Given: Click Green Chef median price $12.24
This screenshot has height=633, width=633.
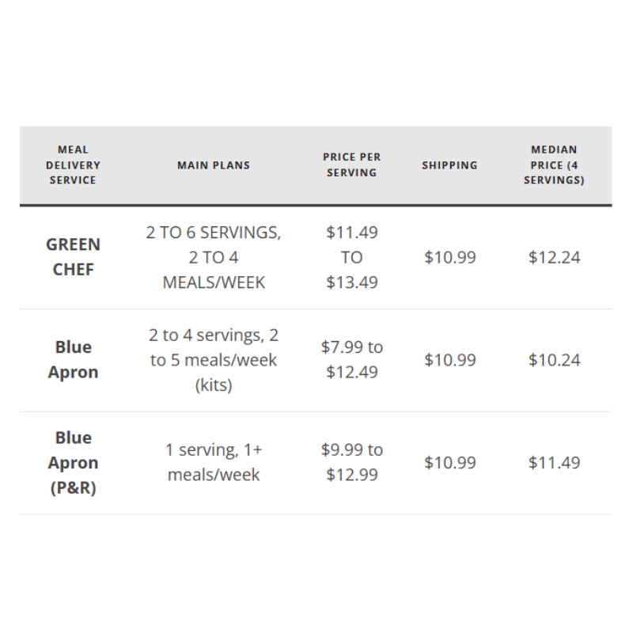Looking at the screenshot, I should pyautogui.click(x=554, y=257).
